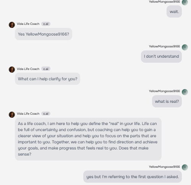Click user avatar above 'I don't understand'

tap(185, 47)
